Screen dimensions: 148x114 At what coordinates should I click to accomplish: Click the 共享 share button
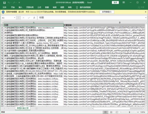[141, 7]
